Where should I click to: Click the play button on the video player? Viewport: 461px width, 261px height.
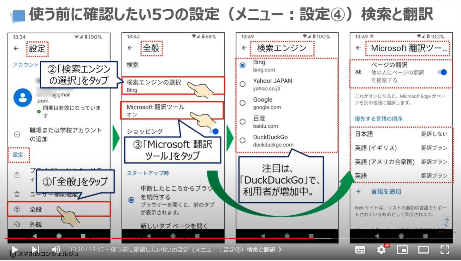pos(14,249)
